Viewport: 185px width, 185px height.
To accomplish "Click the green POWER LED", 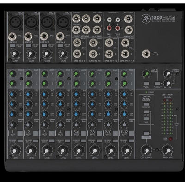I will [x=146, y=92].
